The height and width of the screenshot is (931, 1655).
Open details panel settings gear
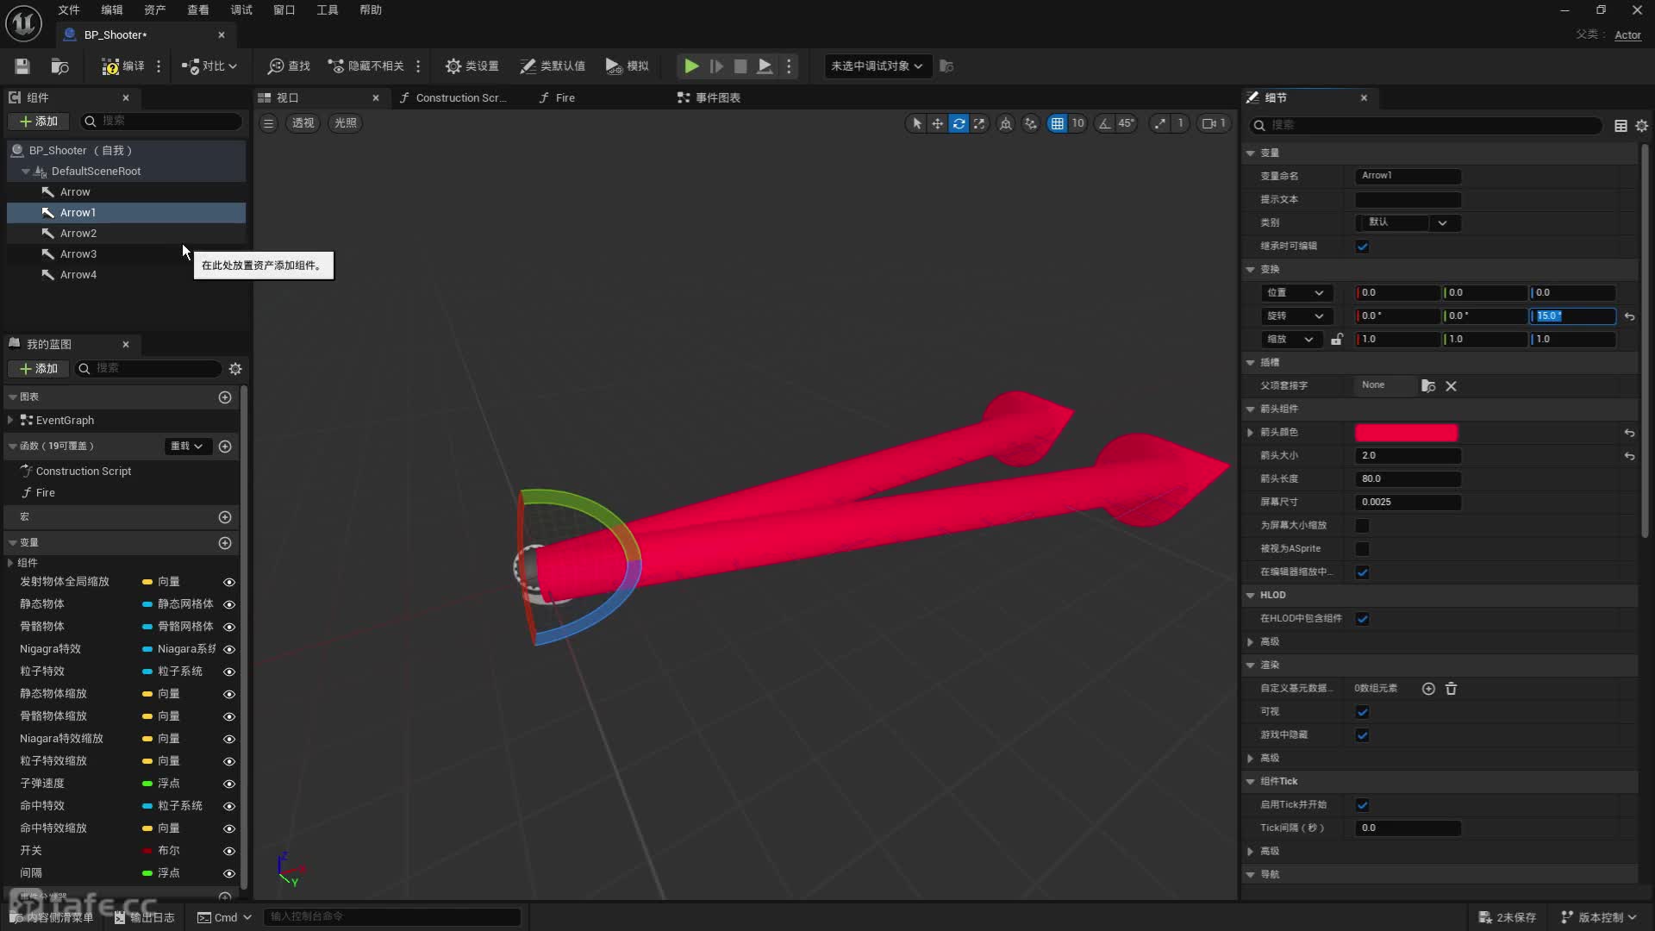(1641, 126)
